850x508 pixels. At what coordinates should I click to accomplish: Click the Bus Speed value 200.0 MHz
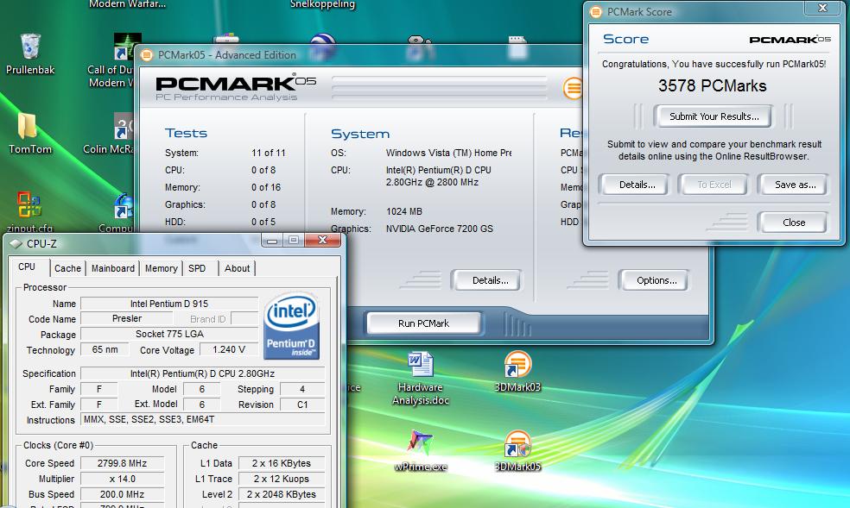click(x=122, y=494)
